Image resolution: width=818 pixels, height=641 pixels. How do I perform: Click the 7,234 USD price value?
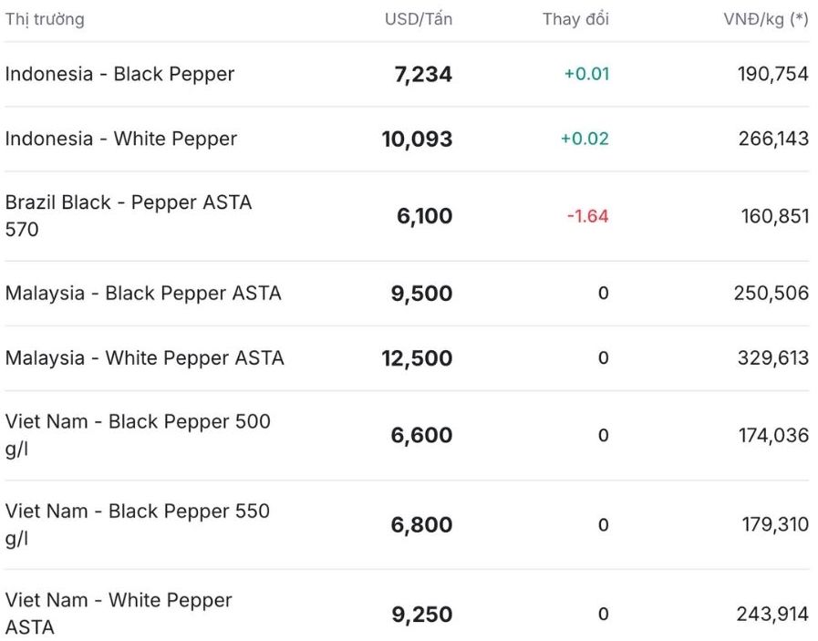tap(423, 75)
